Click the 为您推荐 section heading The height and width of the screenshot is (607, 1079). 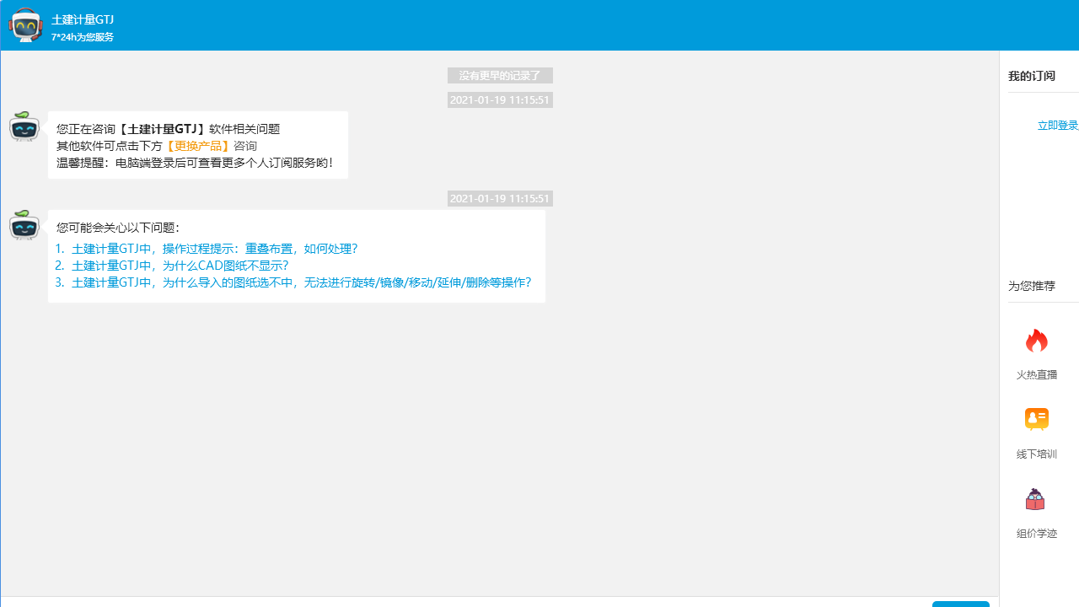point(1031,286)
